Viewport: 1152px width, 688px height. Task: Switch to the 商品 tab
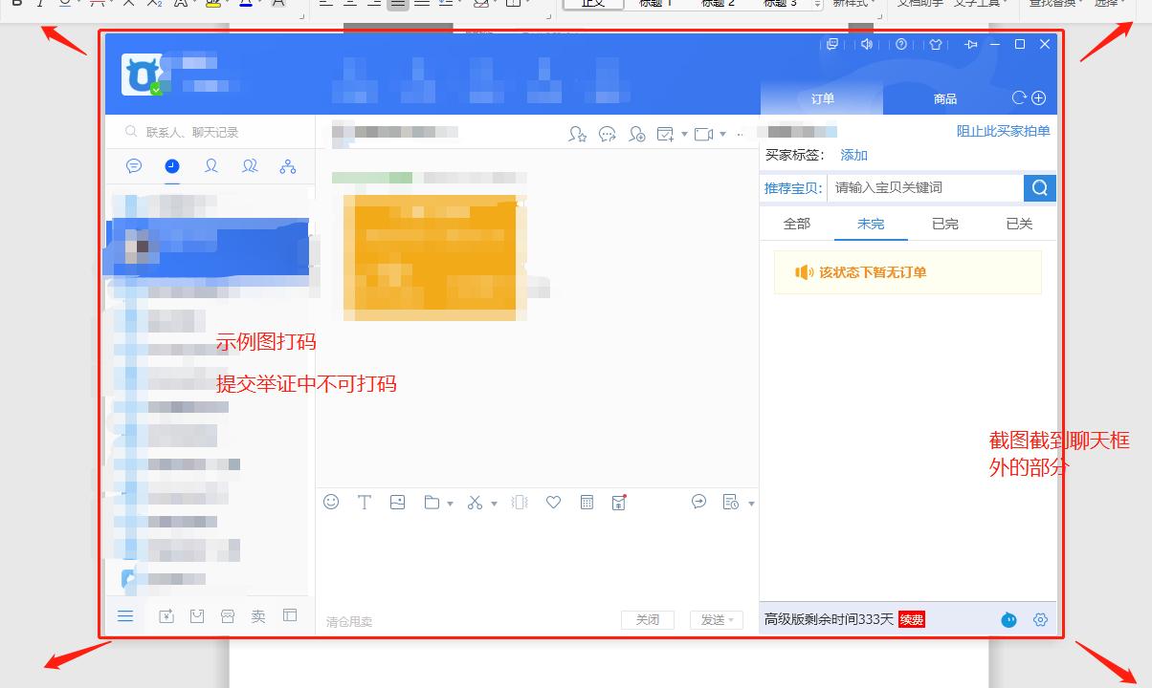point(943,97)
